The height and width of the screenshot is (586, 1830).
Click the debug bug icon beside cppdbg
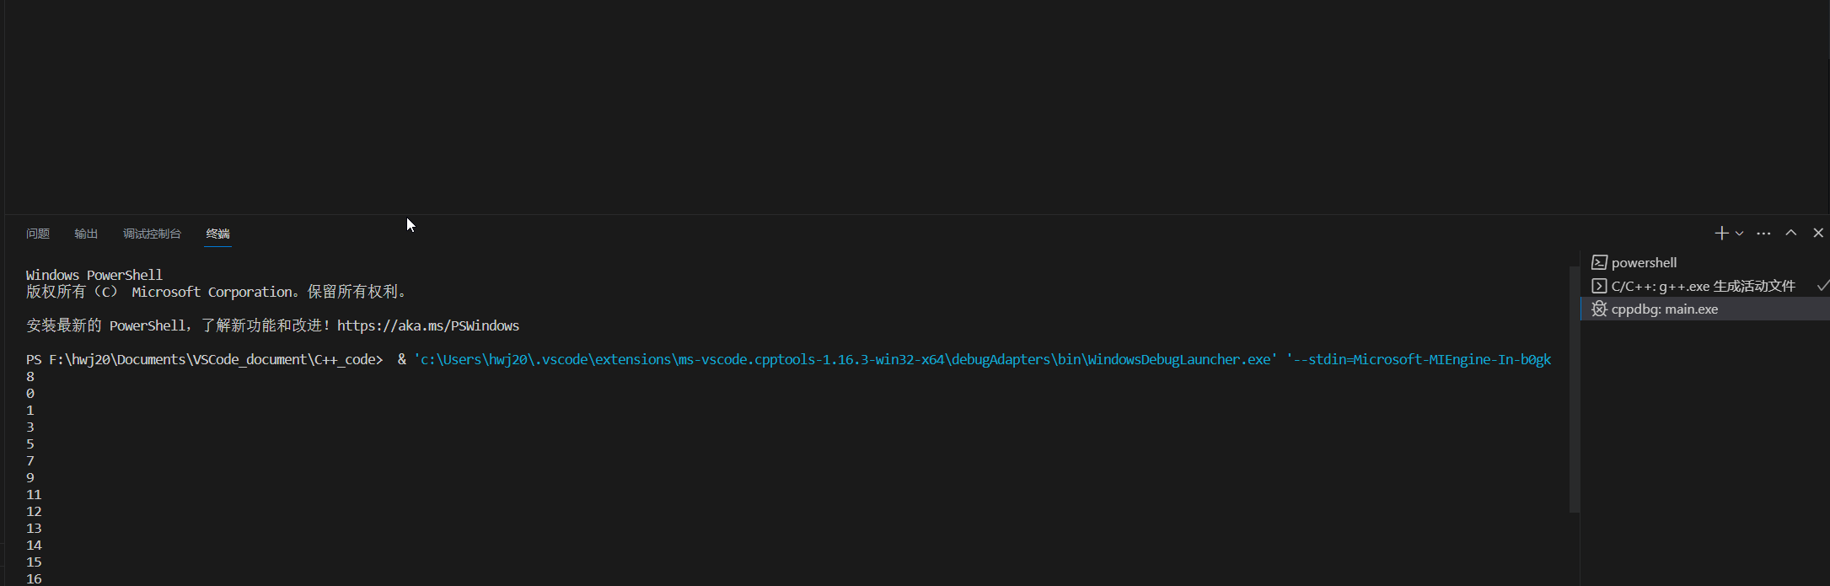(x=1599, y=309)
